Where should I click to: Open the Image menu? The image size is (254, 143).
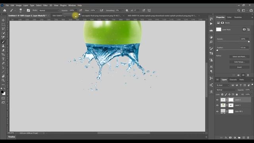(19, 5)
